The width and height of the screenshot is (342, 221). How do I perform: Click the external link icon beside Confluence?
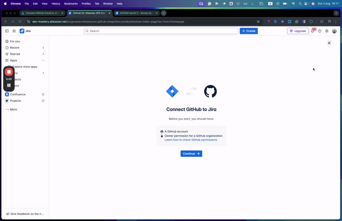point(43,94)
